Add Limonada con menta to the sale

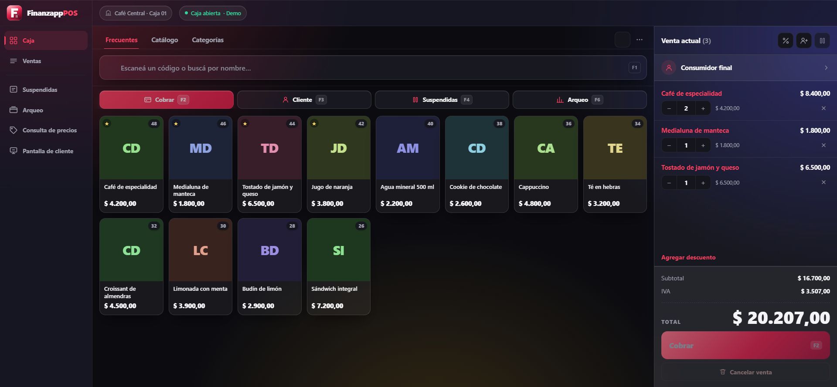[201, 266]
